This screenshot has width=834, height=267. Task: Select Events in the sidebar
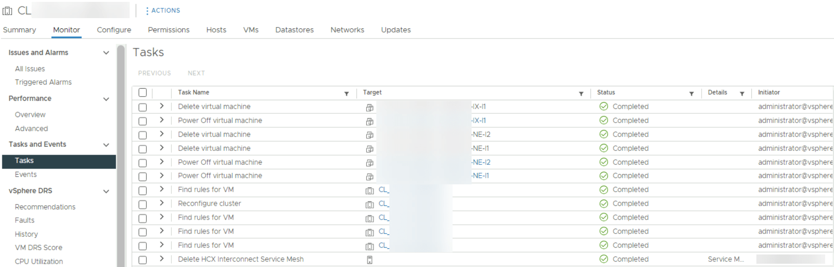point(26,175)
